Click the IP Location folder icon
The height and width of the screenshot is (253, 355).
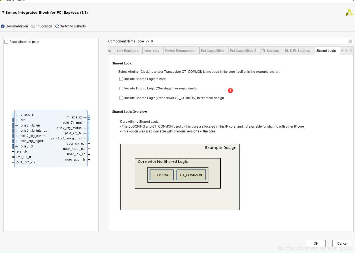click(33, 26)
